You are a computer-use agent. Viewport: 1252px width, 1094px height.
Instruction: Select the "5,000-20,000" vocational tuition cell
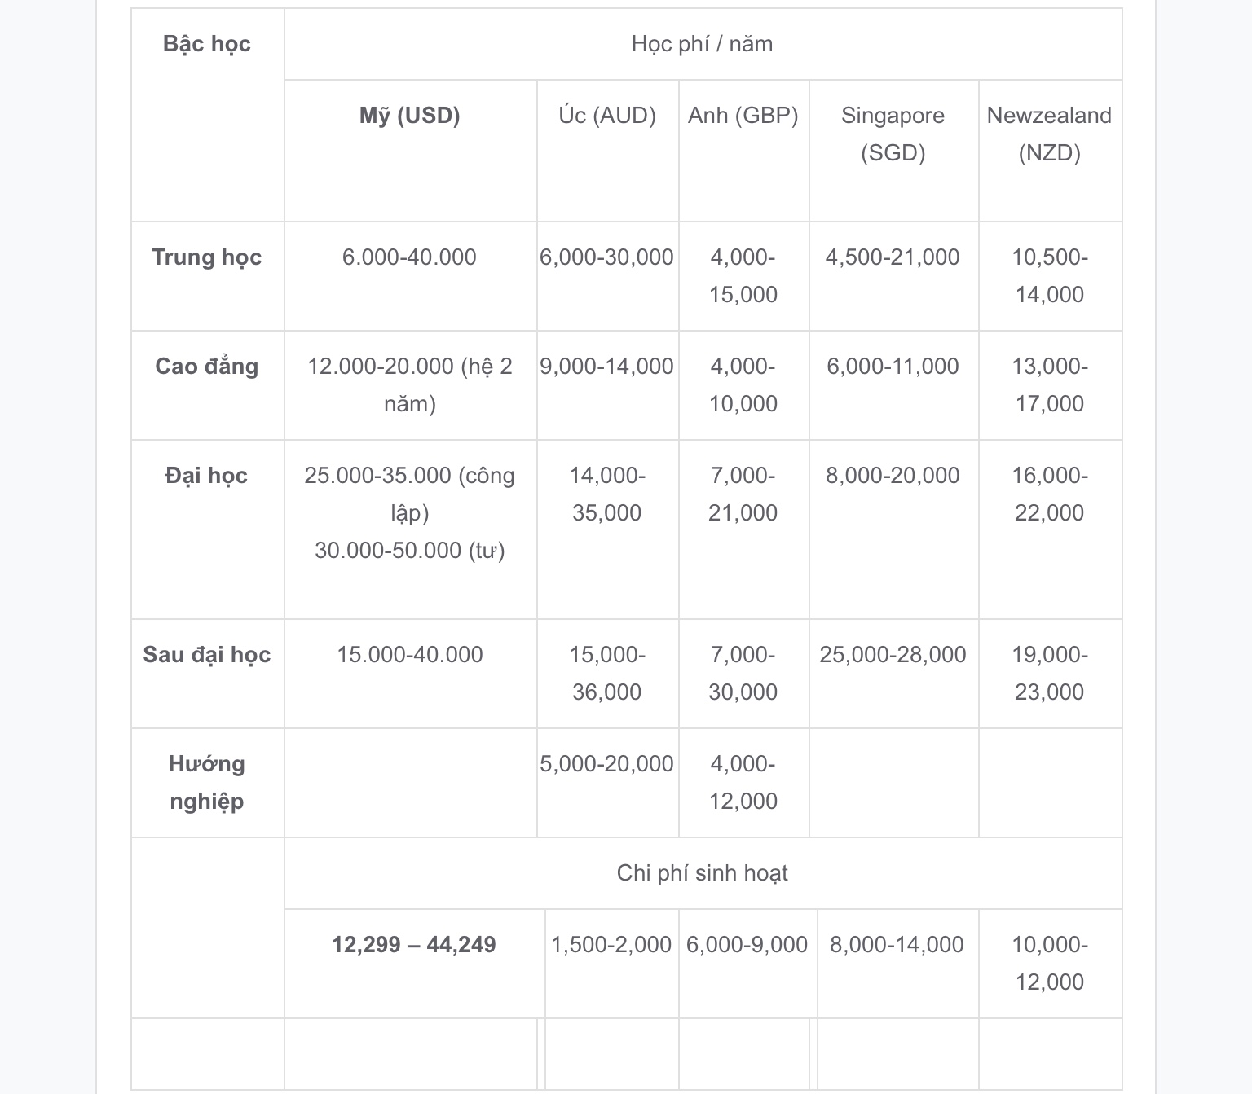(x=607, y=764)
